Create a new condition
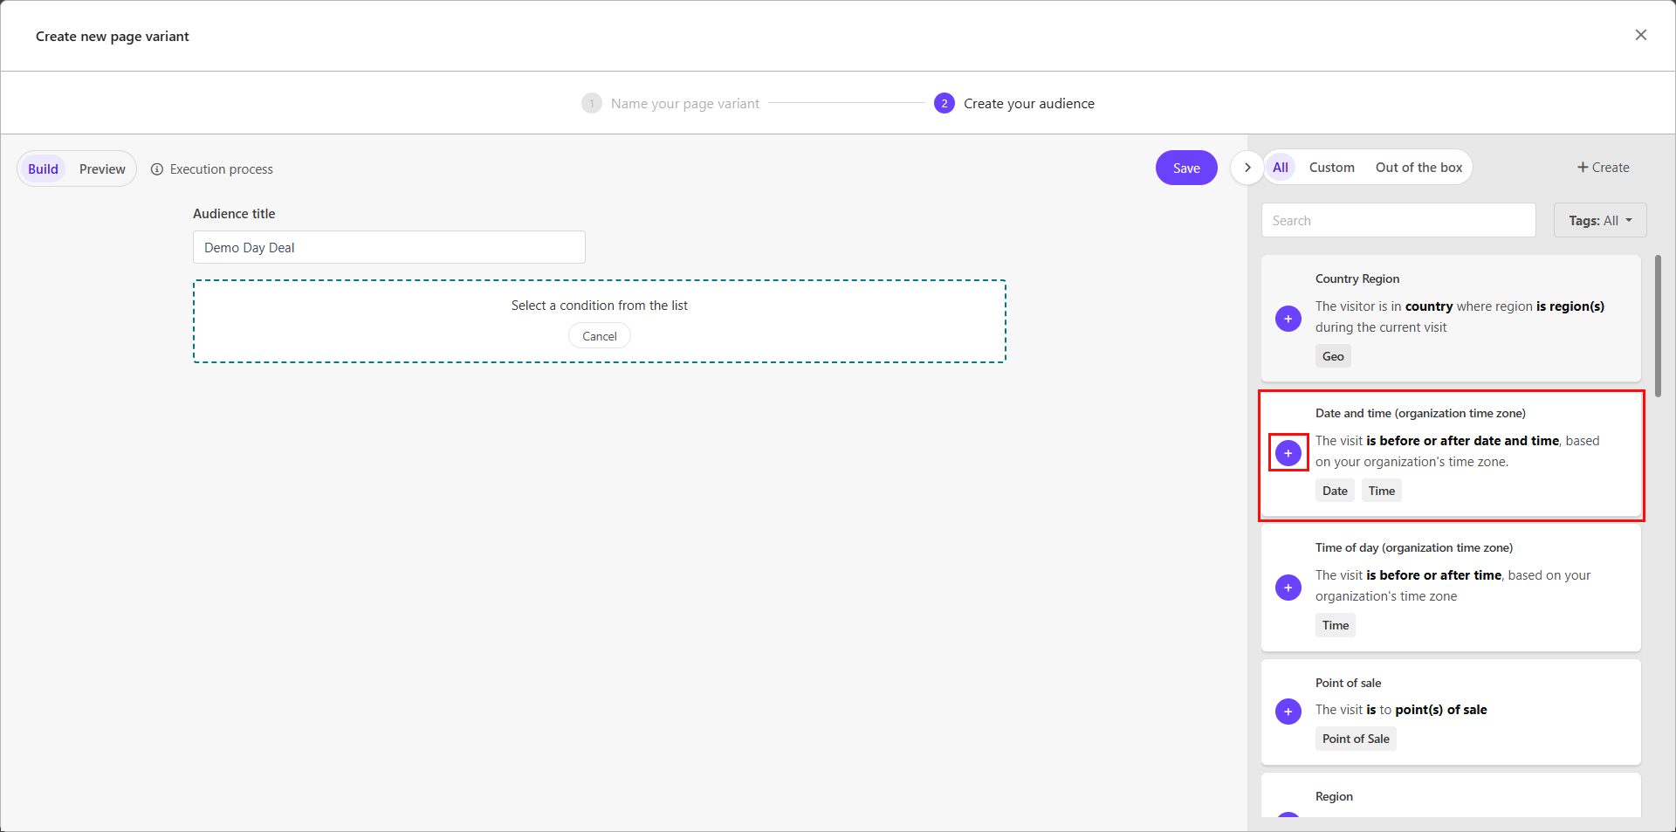The height and width of the screenshot is (832, 1676). coord(1603,168)
